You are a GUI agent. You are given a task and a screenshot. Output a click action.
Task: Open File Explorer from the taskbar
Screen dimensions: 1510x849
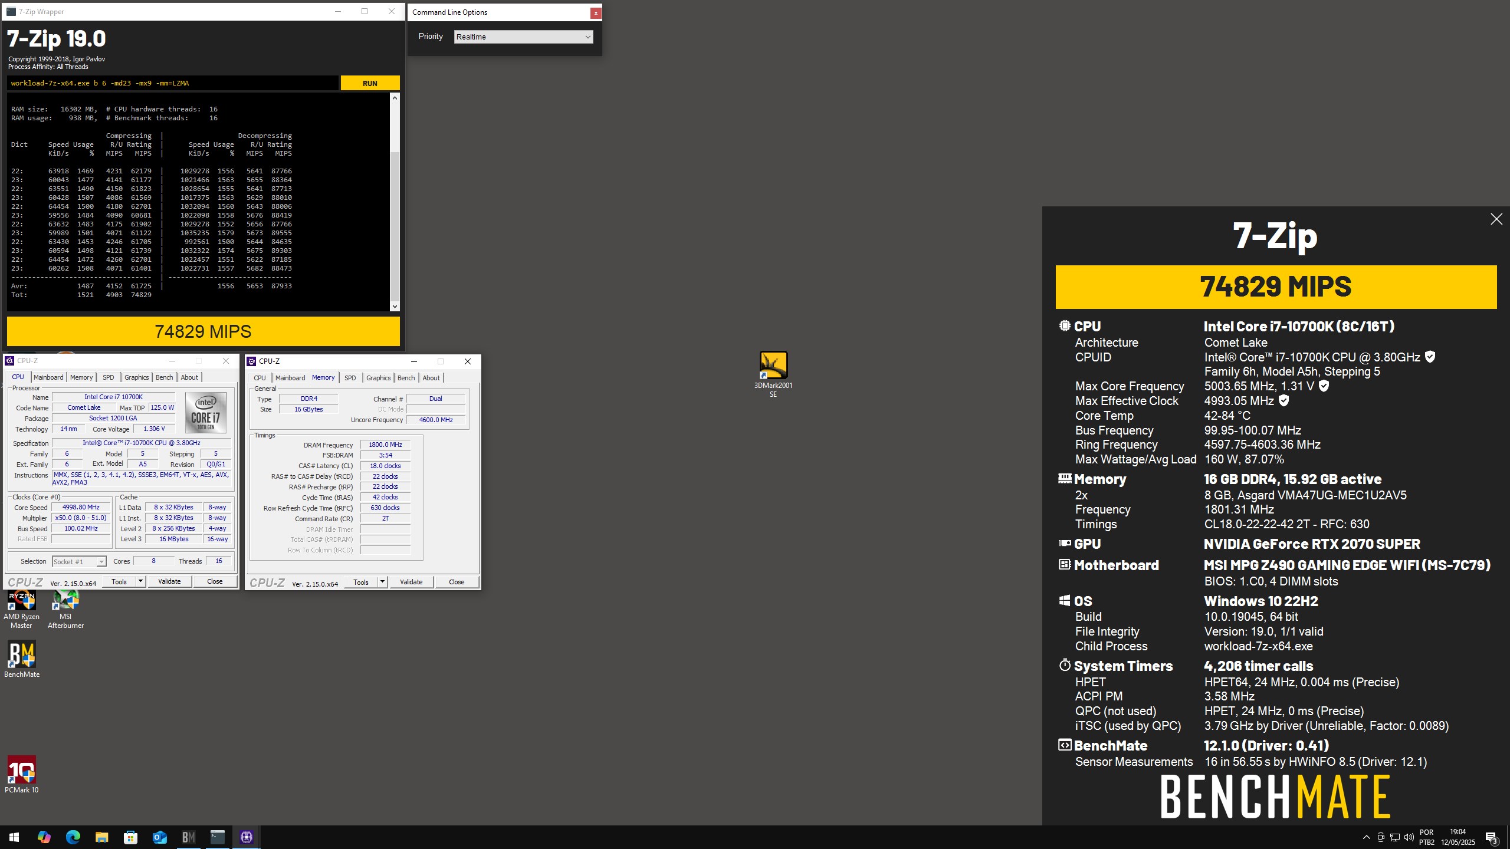(101, 837)
